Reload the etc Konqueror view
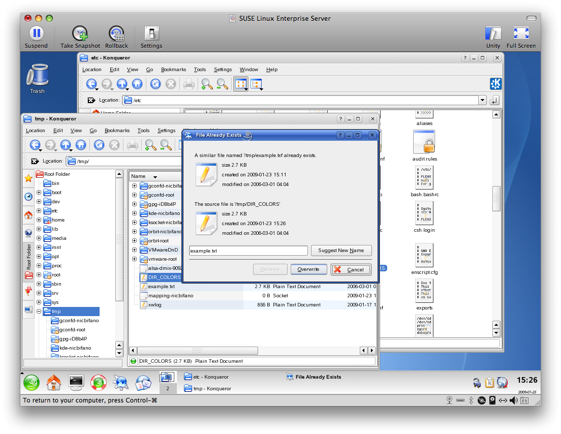This screenshot has width=561, height=434. pos(155,84)
